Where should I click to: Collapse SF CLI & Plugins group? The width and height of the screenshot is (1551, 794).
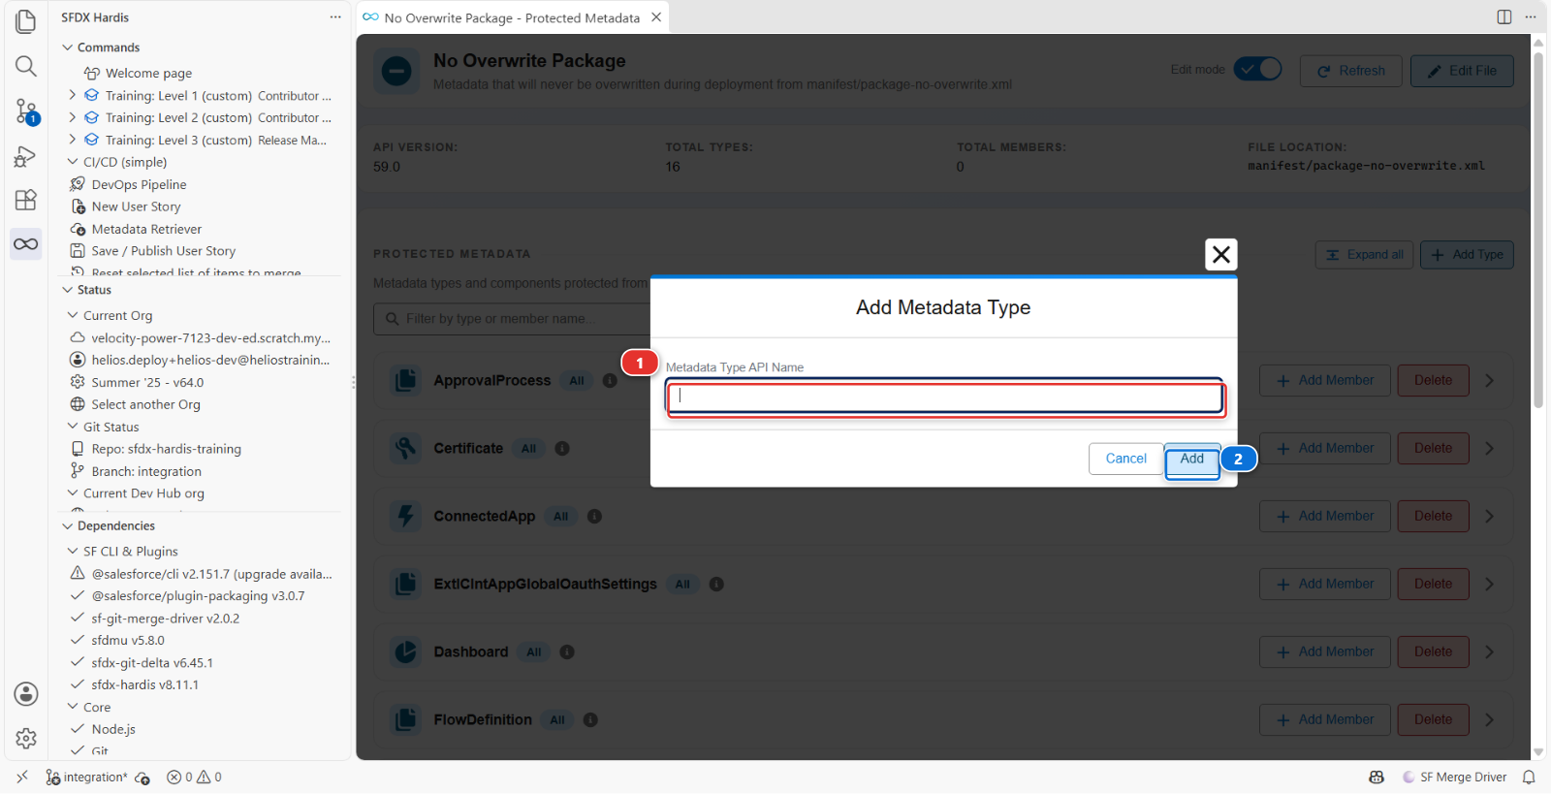click(x=73, y=551)
